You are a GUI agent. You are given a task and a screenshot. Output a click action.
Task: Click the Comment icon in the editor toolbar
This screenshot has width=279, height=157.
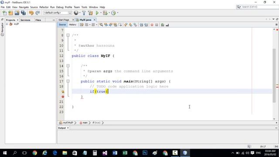tap(163, 25)
